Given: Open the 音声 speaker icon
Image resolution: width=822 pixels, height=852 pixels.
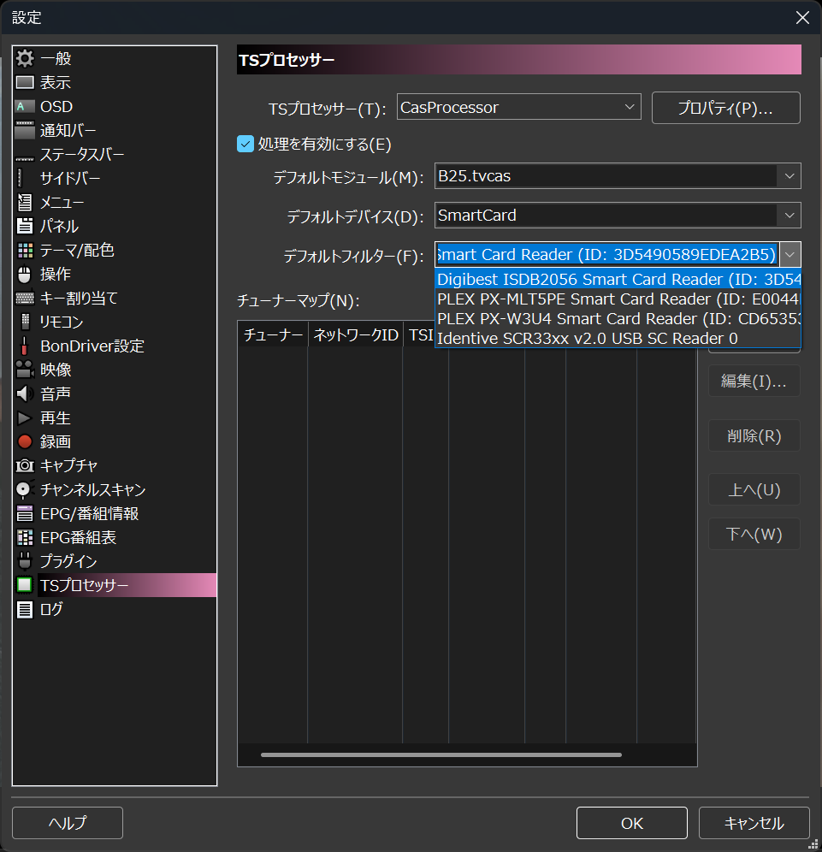Looking at the screenshot, I should (25, 393).
